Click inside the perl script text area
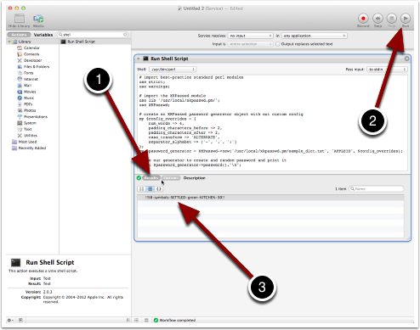420x330 pixels. (x=272, y=122)
